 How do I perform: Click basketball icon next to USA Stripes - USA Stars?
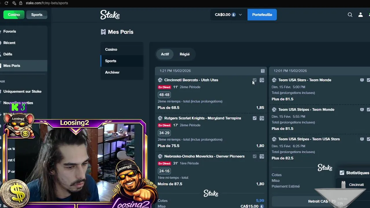pyautogui.click(x=274, y=139)
